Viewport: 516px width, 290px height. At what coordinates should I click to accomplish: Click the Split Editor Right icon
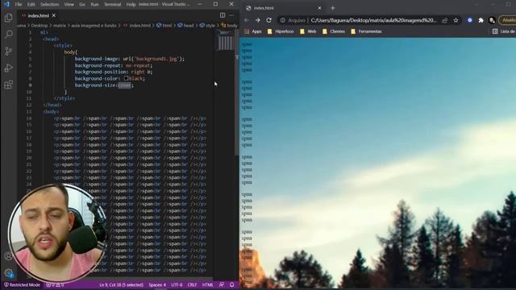pyautogui.click(x=223, y=15)
